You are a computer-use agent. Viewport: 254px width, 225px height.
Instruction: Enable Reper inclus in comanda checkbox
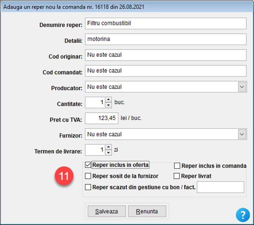pos(177,166)
